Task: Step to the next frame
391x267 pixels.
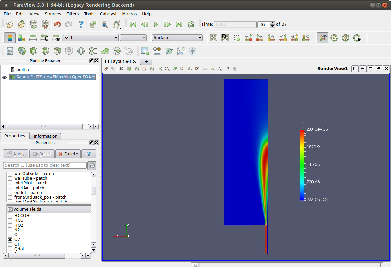Action: coord(167,24)
